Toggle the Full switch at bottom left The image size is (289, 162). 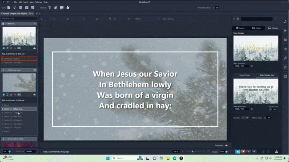click(7, 151)
